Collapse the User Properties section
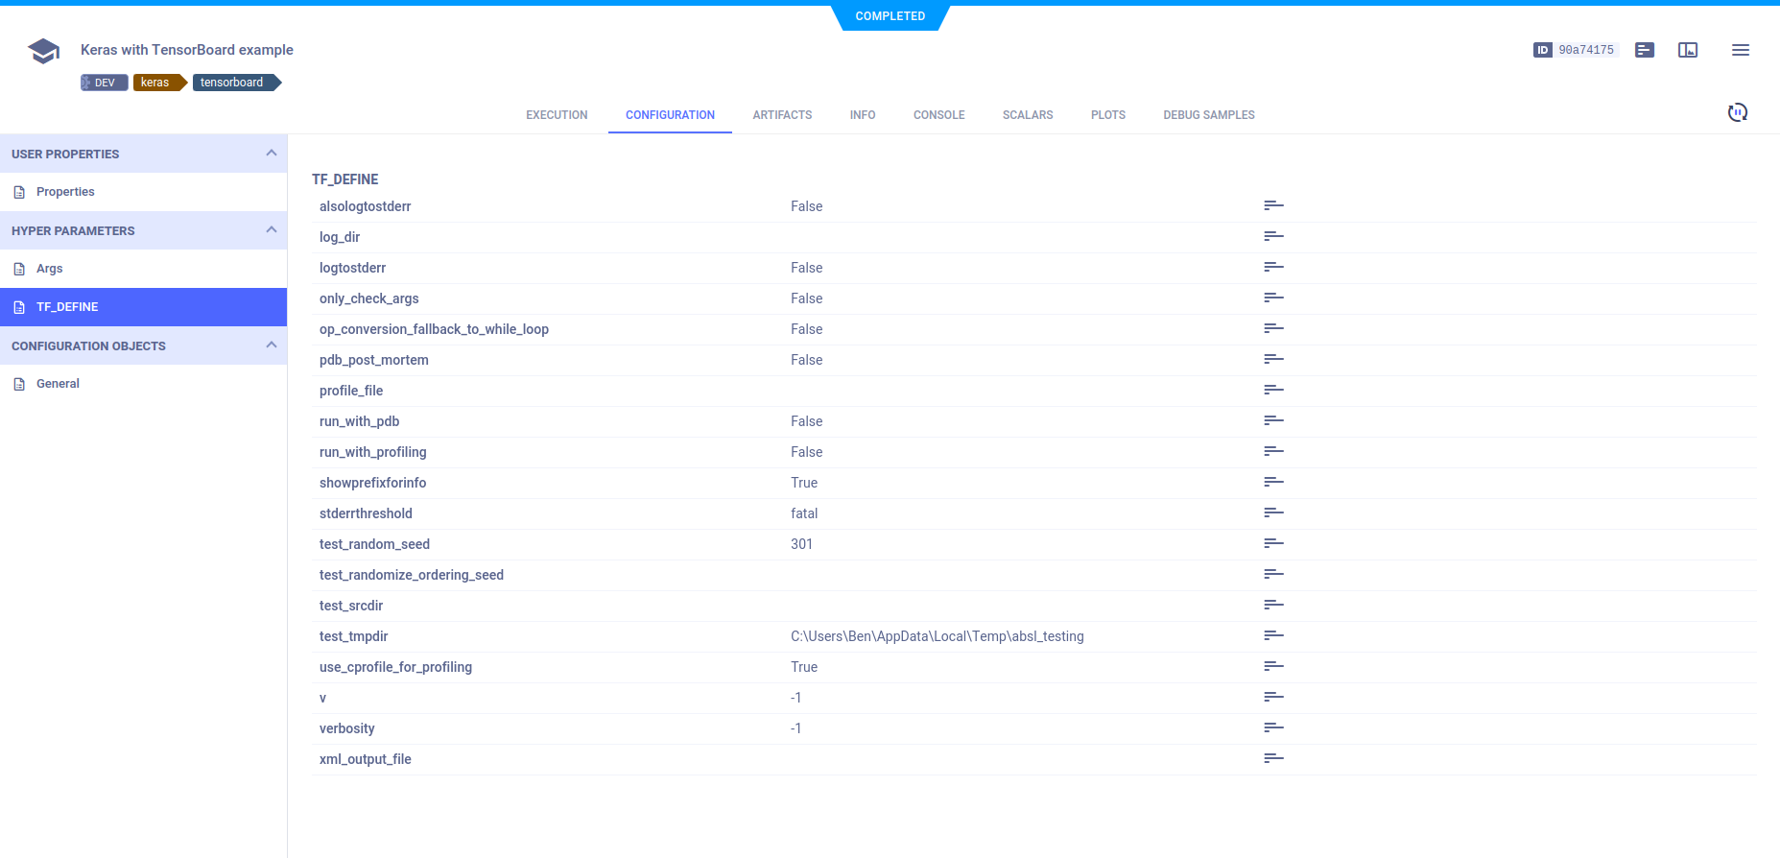This screenshot has width=1780, height=858. (x=272, y=154)
